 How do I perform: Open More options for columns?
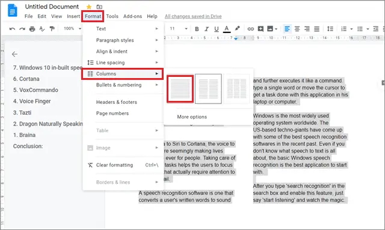tap(192, 117)
